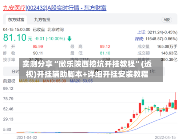Click the timestamp 04-15 15:00:00
182x140 pixels.
[x=17, y=29]
